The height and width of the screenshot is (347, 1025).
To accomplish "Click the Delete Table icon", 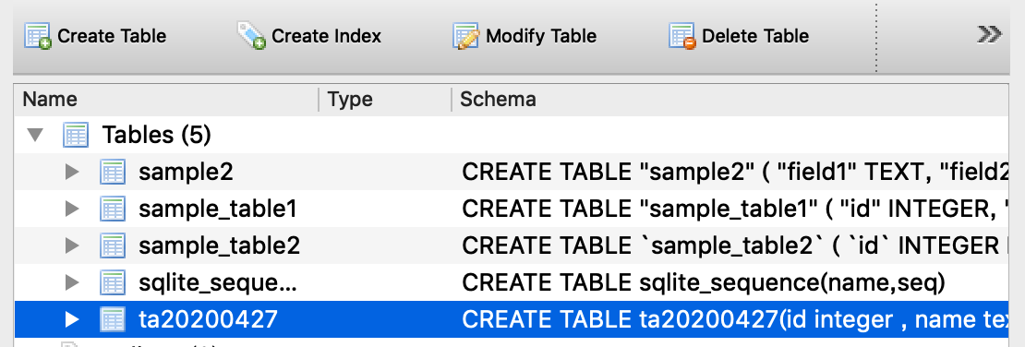I will (x=681, y=36).
